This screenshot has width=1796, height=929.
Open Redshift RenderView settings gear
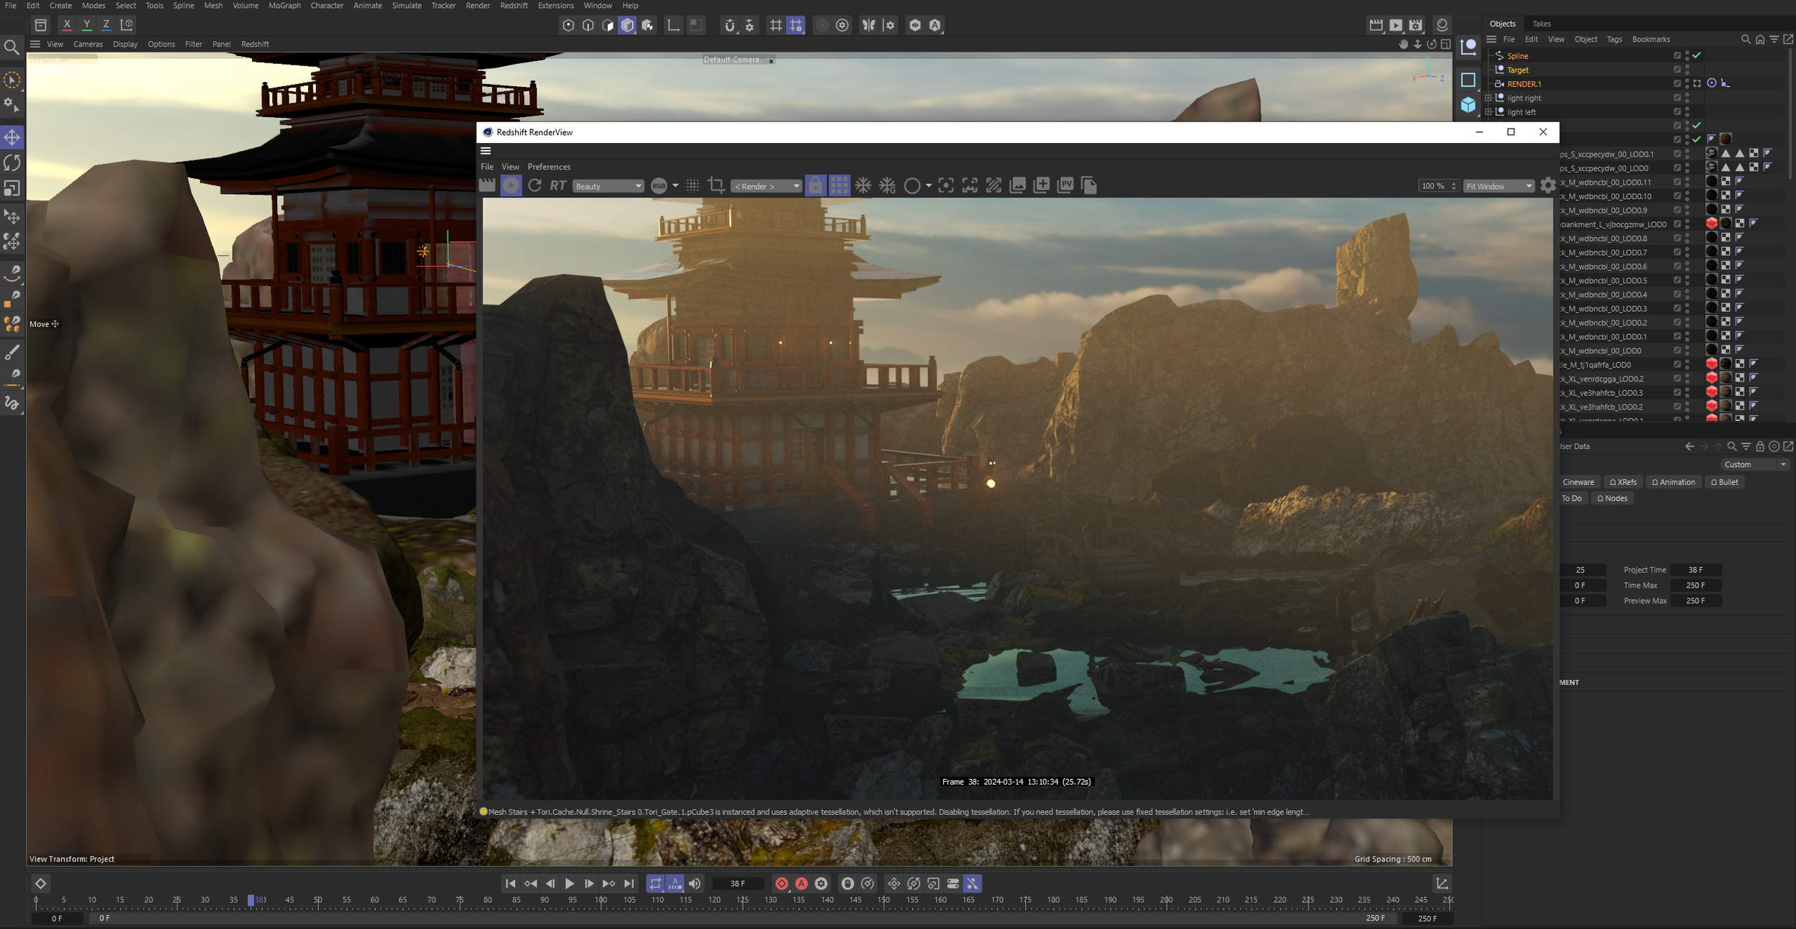click(1547, 185)
